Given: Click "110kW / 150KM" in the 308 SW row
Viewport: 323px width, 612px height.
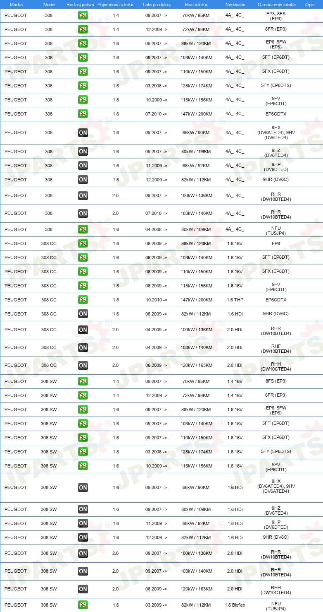Looking at the screenshot, I should point(197,438).
